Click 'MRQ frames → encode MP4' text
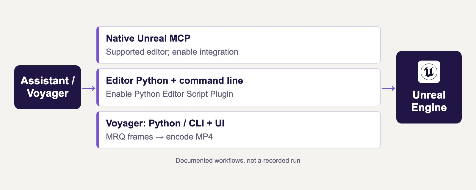476x190 pixels. (x=159, y=137)
